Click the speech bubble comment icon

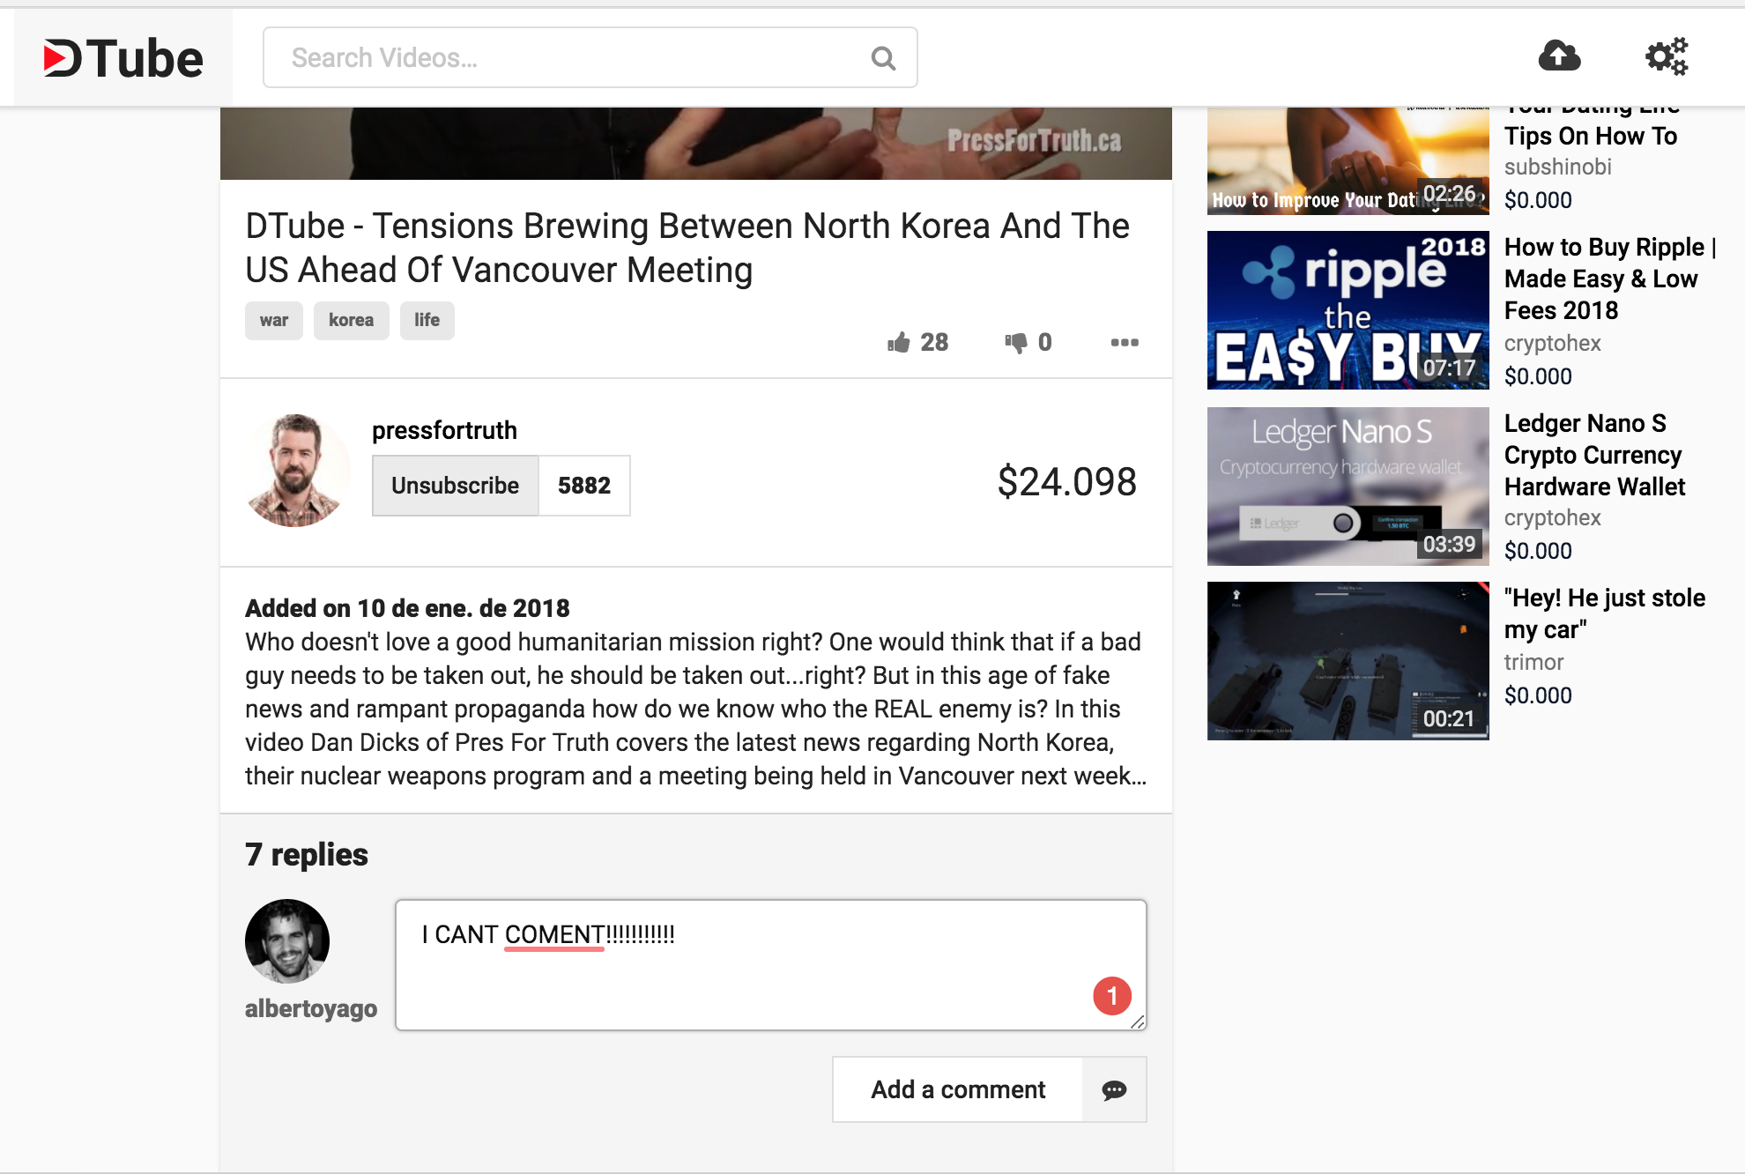[1114, 1090]
